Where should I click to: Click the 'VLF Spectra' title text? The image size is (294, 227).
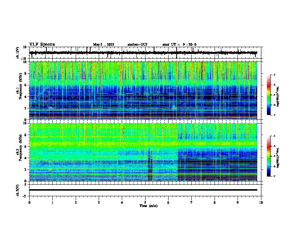42,45
